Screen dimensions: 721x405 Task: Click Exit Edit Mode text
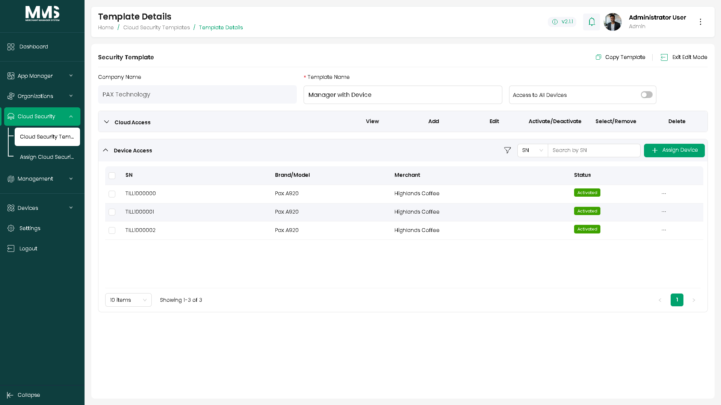(690, 57)
